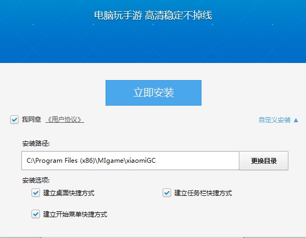
Task: Collapse the 自定义安装 options
Action: pyautogui.click(x=278, y=120)
